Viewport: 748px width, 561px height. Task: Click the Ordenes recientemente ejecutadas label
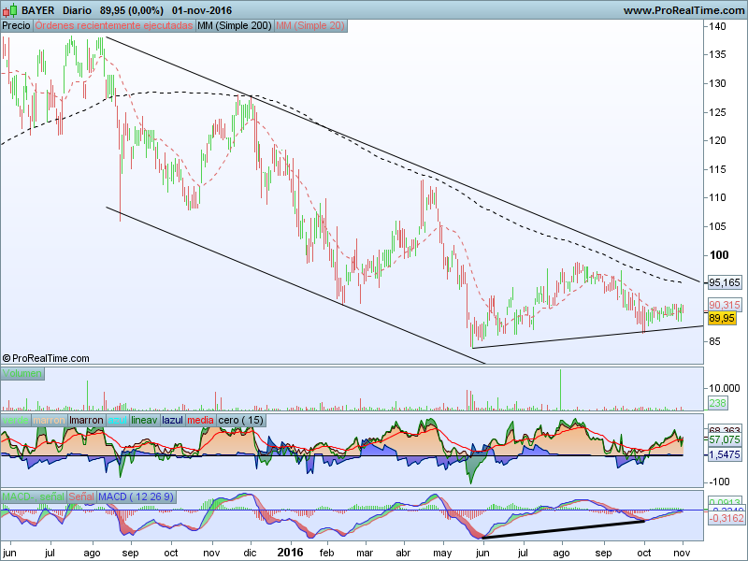[113, 25]
